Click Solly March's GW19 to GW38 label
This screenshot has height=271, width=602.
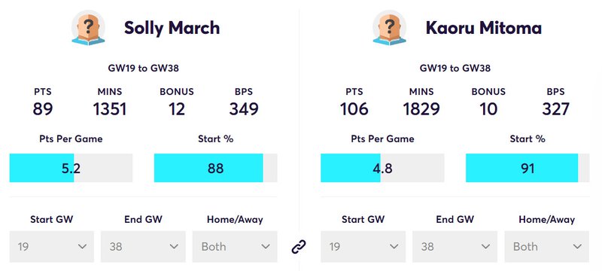pos(143,69)
